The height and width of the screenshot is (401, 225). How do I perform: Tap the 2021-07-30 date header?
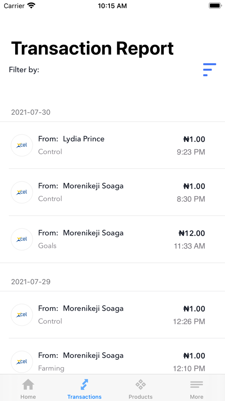tap(31, 112)
